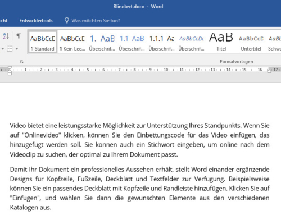
Task: Click the word "Einfügen", in quotes
Action: (x=25, y=198)
